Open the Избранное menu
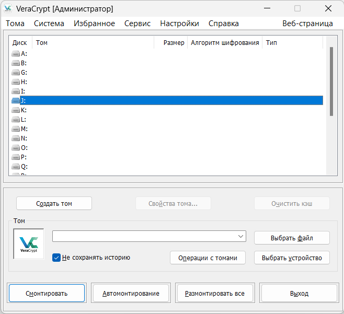The width and height of the screenshot is (344, 314). (94, 24)
